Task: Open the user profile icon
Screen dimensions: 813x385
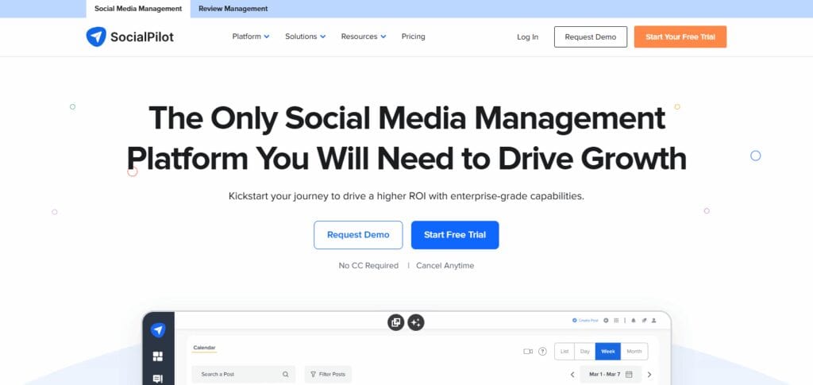Action: pos(654,320)
